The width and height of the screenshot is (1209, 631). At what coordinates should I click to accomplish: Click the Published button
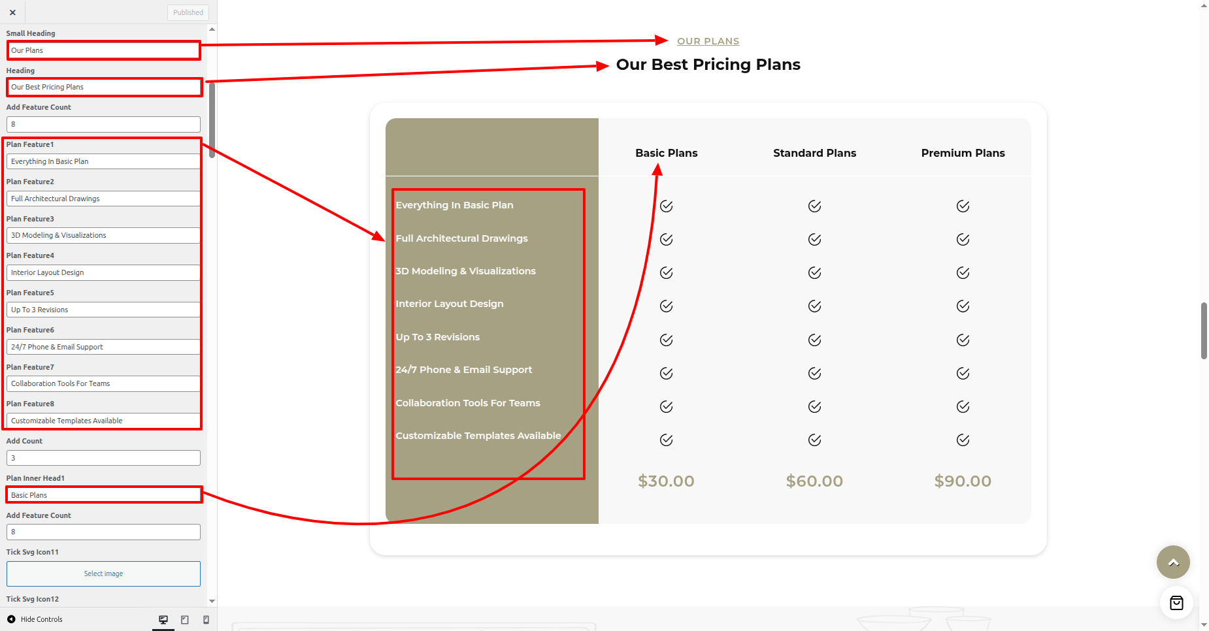pos(188,12)
